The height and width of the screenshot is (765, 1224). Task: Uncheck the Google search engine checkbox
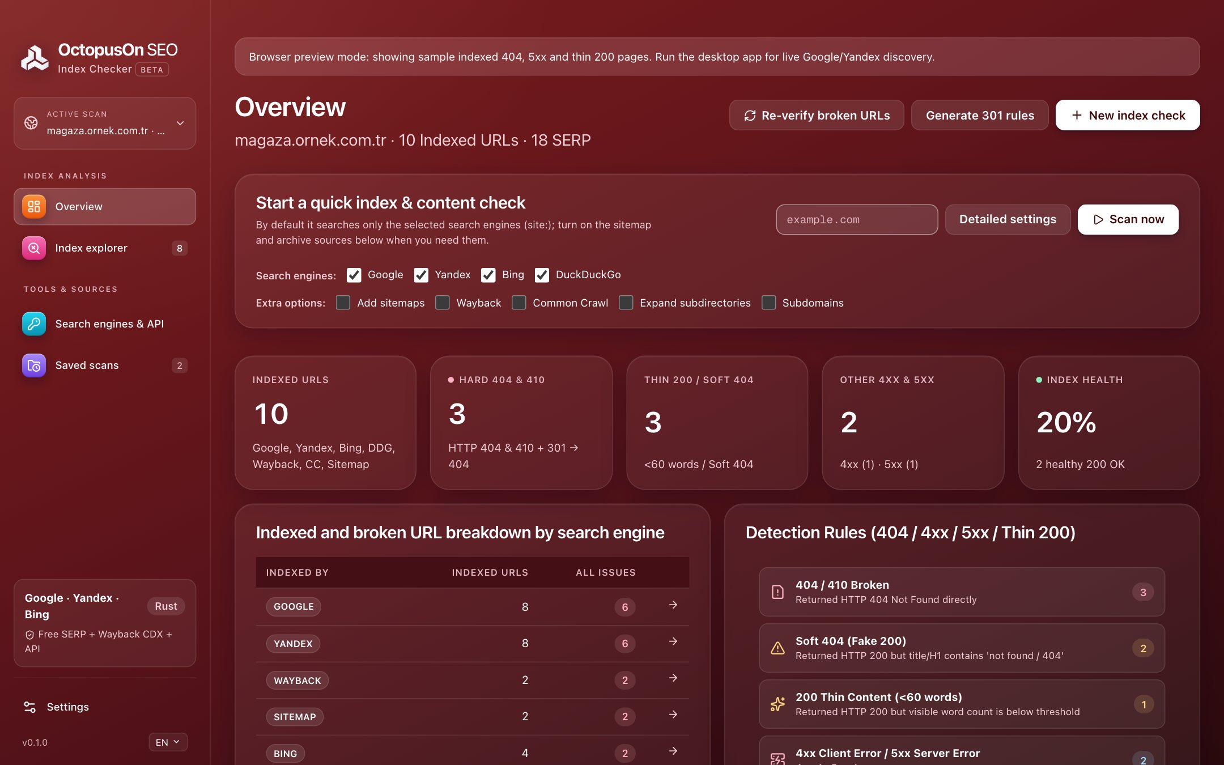(354, 275)
